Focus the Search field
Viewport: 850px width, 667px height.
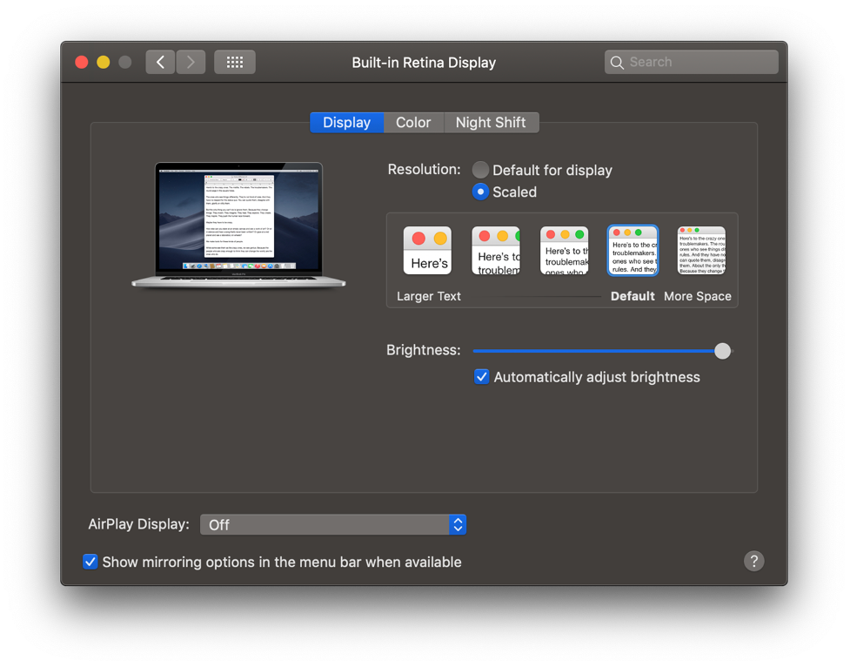(691, 62)
